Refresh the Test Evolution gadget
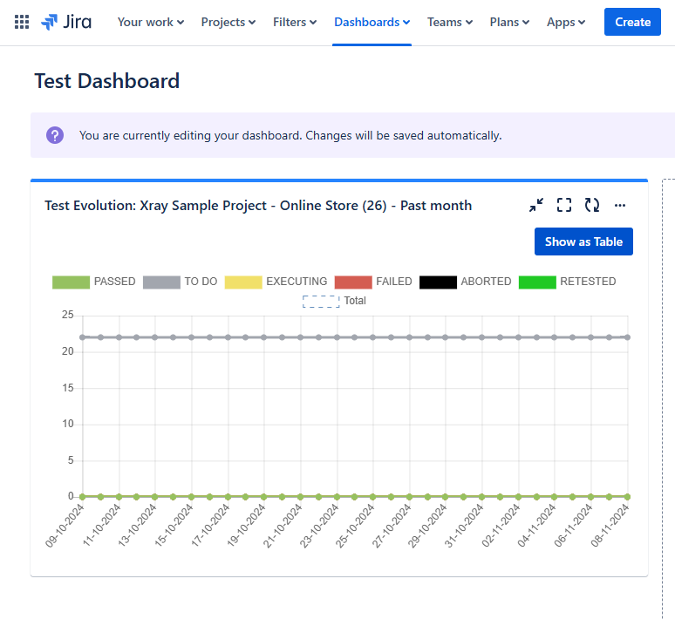The width and height of the screenshot is (675, 619). pos(592,205)
